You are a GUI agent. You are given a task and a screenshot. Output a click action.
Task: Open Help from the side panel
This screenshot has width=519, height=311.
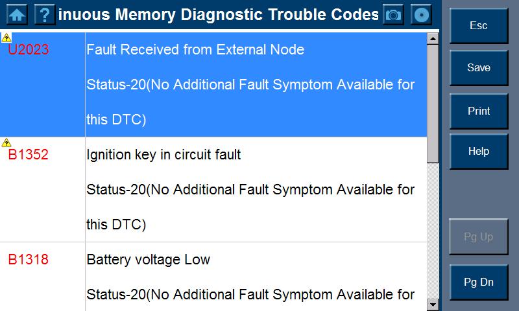[479, 152]
